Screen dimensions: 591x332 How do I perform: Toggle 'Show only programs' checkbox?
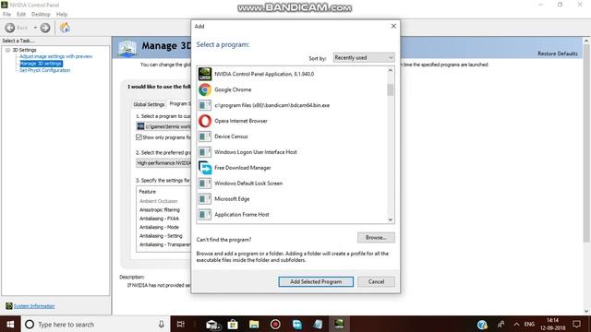[139, 137]
